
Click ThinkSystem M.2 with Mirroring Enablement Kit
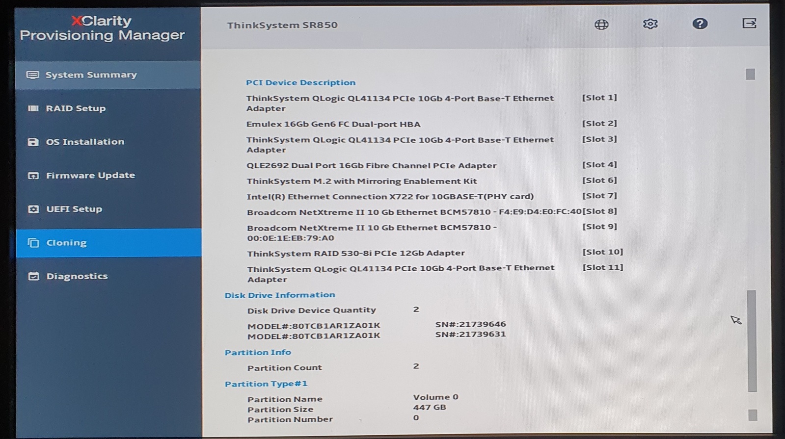(362, 181)
